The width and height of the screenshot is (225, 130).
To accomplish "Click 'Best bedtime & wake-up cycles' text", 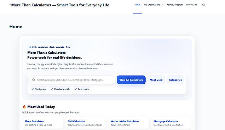I will 38,125.
